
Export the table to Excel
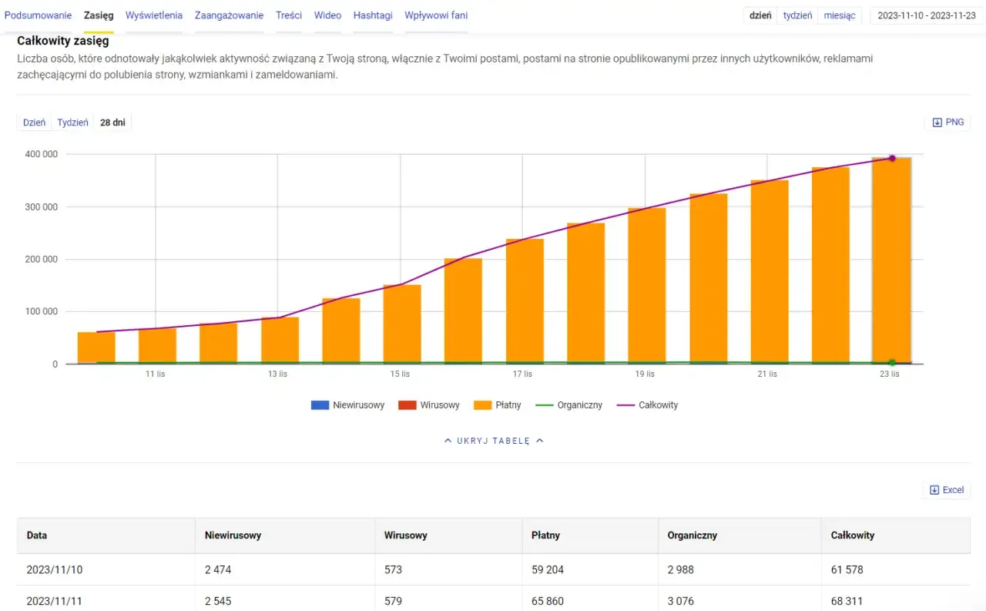click(947, 490)
